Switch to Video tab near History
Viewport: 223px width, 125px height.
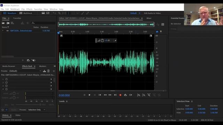(18, 115)
